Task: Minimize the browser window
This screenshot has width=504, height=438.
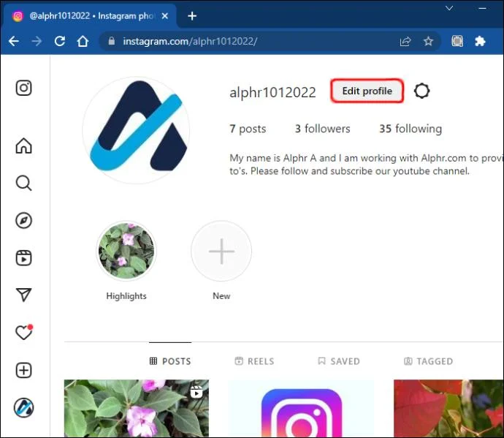Action: [482, 8]
